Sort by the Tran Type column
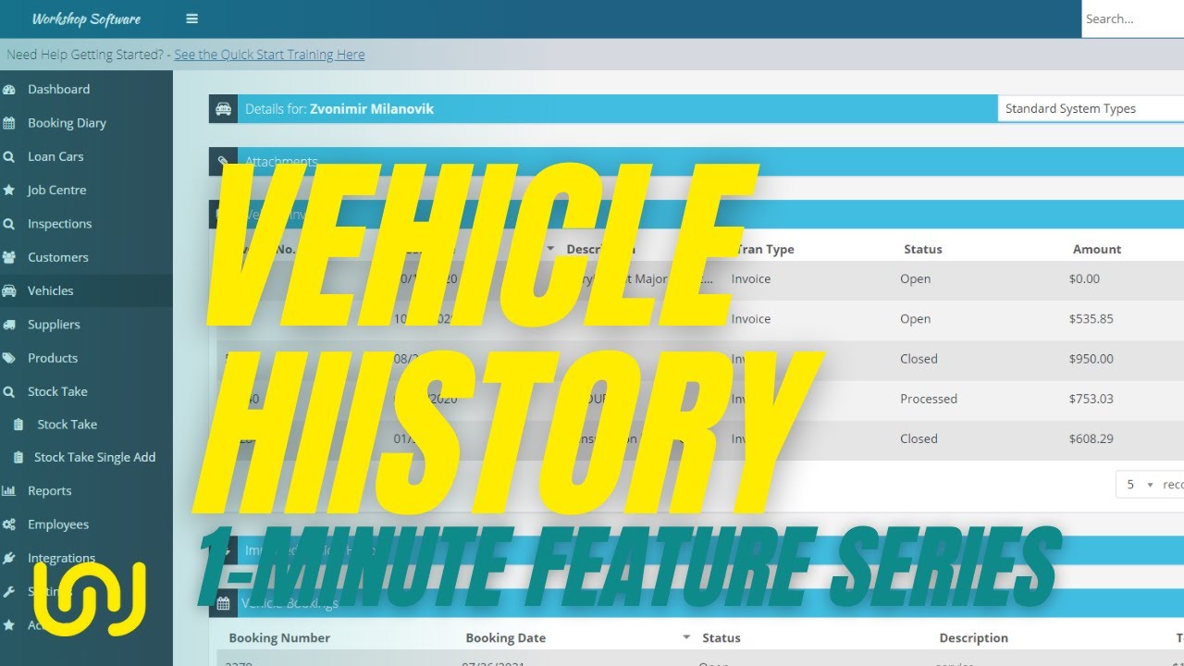The width and height of the screenshot is (1184, 666). [764, 250]
